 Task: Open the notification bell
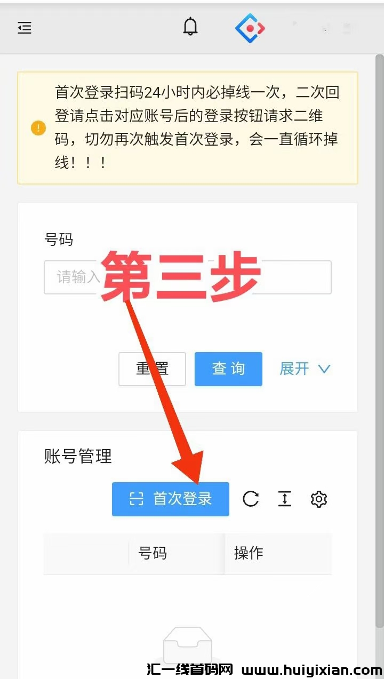pos(190,27)
